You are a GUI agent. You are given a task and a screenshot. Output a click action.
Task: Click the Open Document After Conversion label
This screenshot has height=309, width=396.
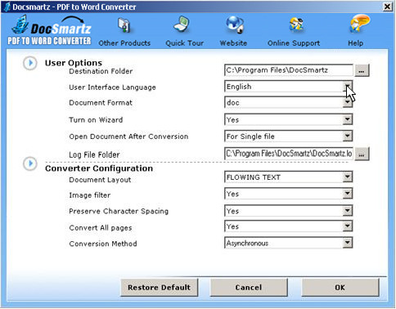(x=128, y=137)
